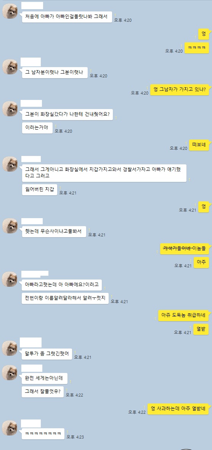Open profile picture by "그분이 화장실갔다가" message

click(10, 109)
